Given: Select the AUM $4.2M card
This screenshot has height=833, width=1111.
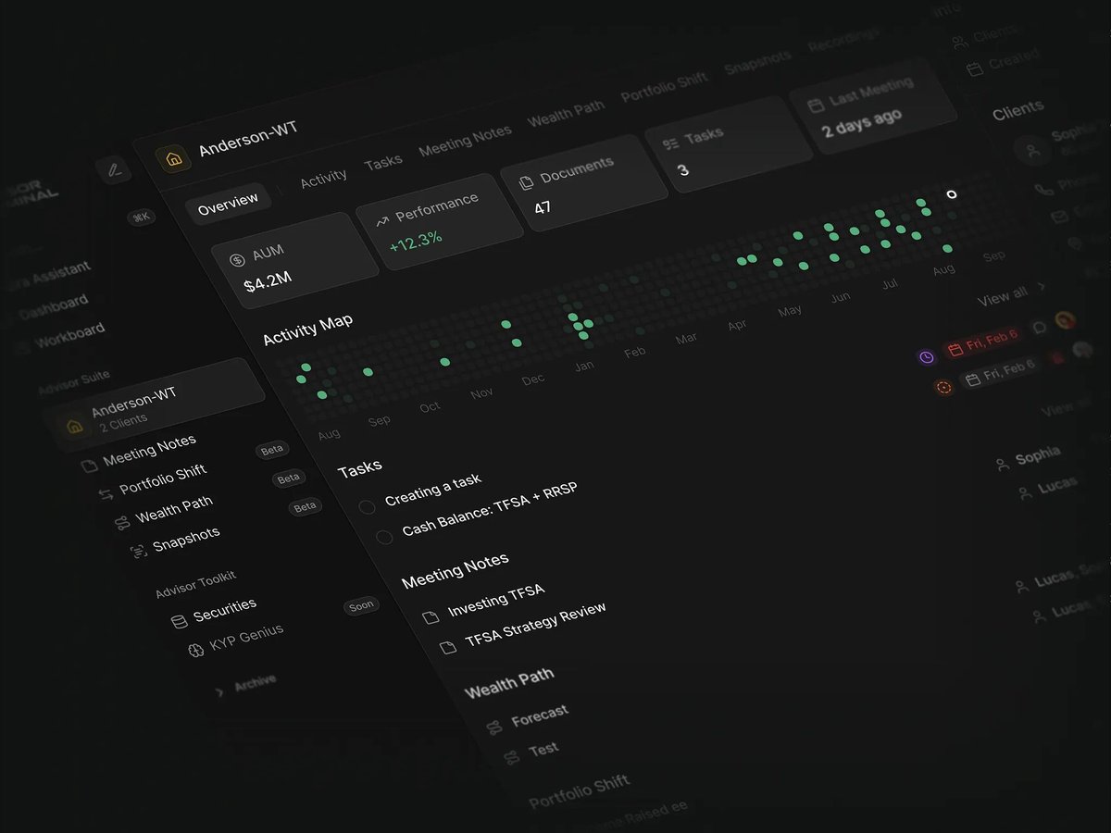Looking at the screenshot, I should pos(294,261).
